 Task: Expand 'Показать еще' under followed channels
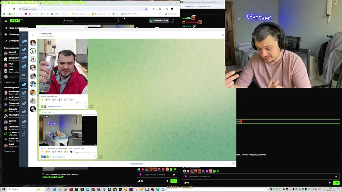[9, 82]
